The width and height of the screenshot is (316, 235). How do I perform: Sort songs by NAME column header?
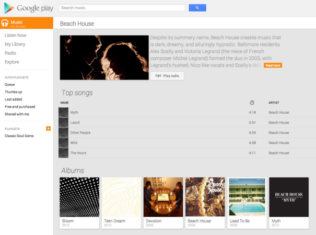pos(64,103)
